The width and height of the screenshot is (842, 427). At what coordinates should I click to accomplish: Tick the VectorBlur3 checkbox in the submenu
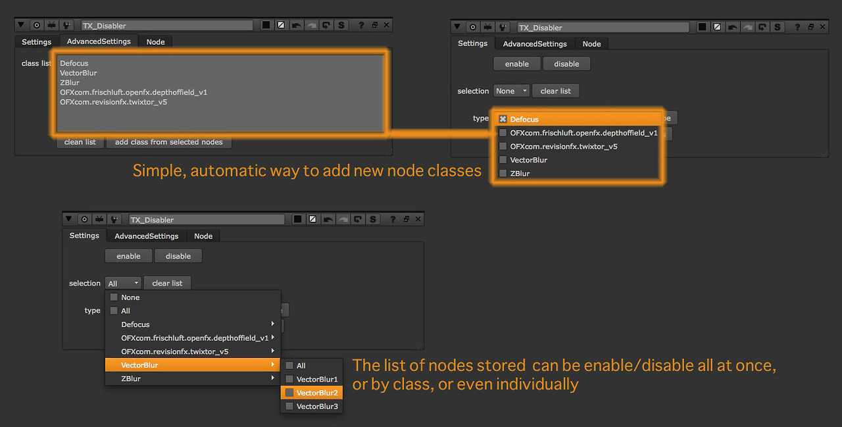(289, 407)
